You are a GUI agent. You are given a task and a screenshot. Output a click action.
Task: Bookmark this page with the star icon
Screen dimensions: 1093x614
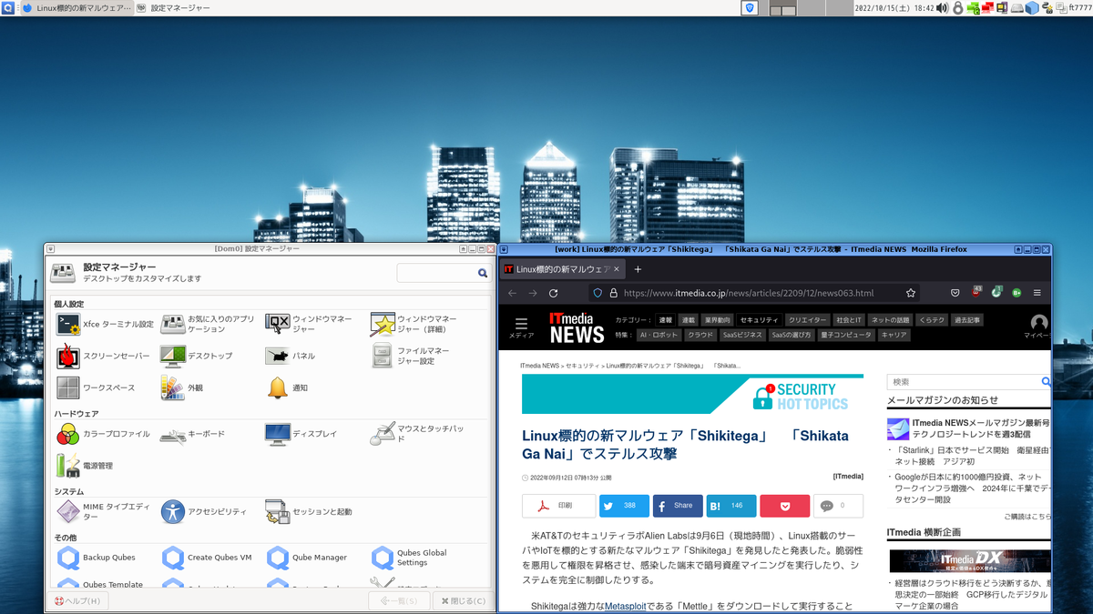click(910, 293)
